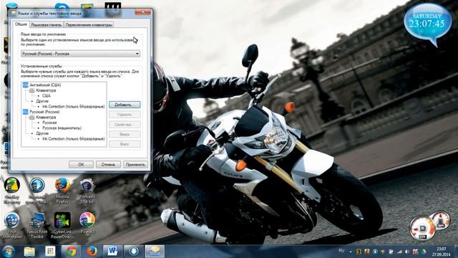Select Ink Correction under Английский (США)
458x258 pixels.
pyautogui.click(x=73, y=107)
